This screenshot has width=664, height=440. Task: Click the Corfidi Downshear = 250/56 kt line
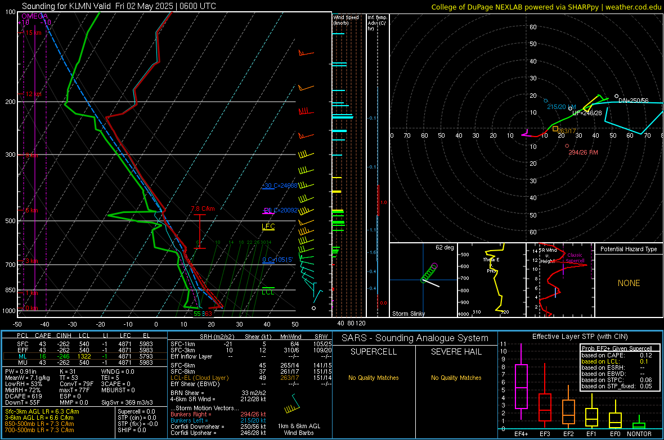click(218, 427)
